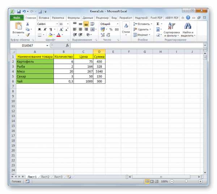The width and height of the screenshot is (217, 194).
Task: Click the cell borders icon
Action: pyautogui.click(x=39, y=35)
